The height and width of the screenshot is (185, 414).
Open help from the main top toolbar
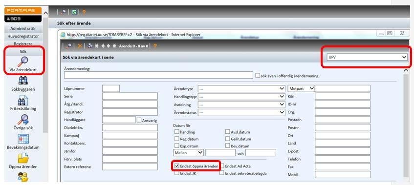coord(84,12)
